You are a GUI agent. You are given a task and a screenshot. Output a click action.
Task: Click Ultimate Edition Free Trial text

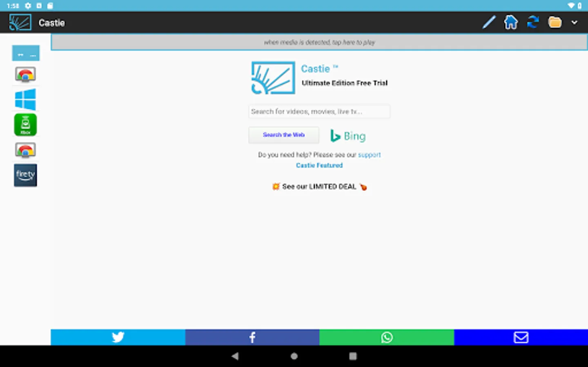pos(345,83)
